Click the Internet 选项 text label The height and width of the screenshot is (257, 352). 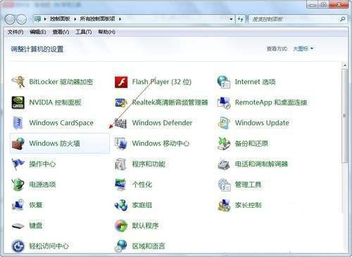(256, 82)
